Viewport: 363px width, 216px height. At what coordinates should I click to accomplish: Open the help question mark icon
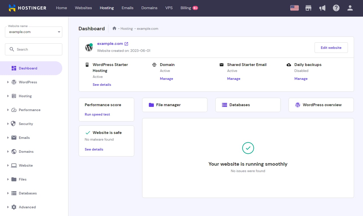click(336, 8)
